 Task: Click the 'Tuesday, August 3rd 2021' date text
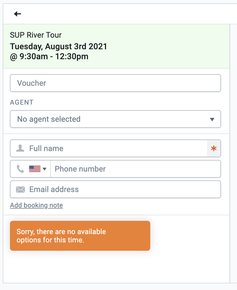pyautogui.click(x=59, y=46)
